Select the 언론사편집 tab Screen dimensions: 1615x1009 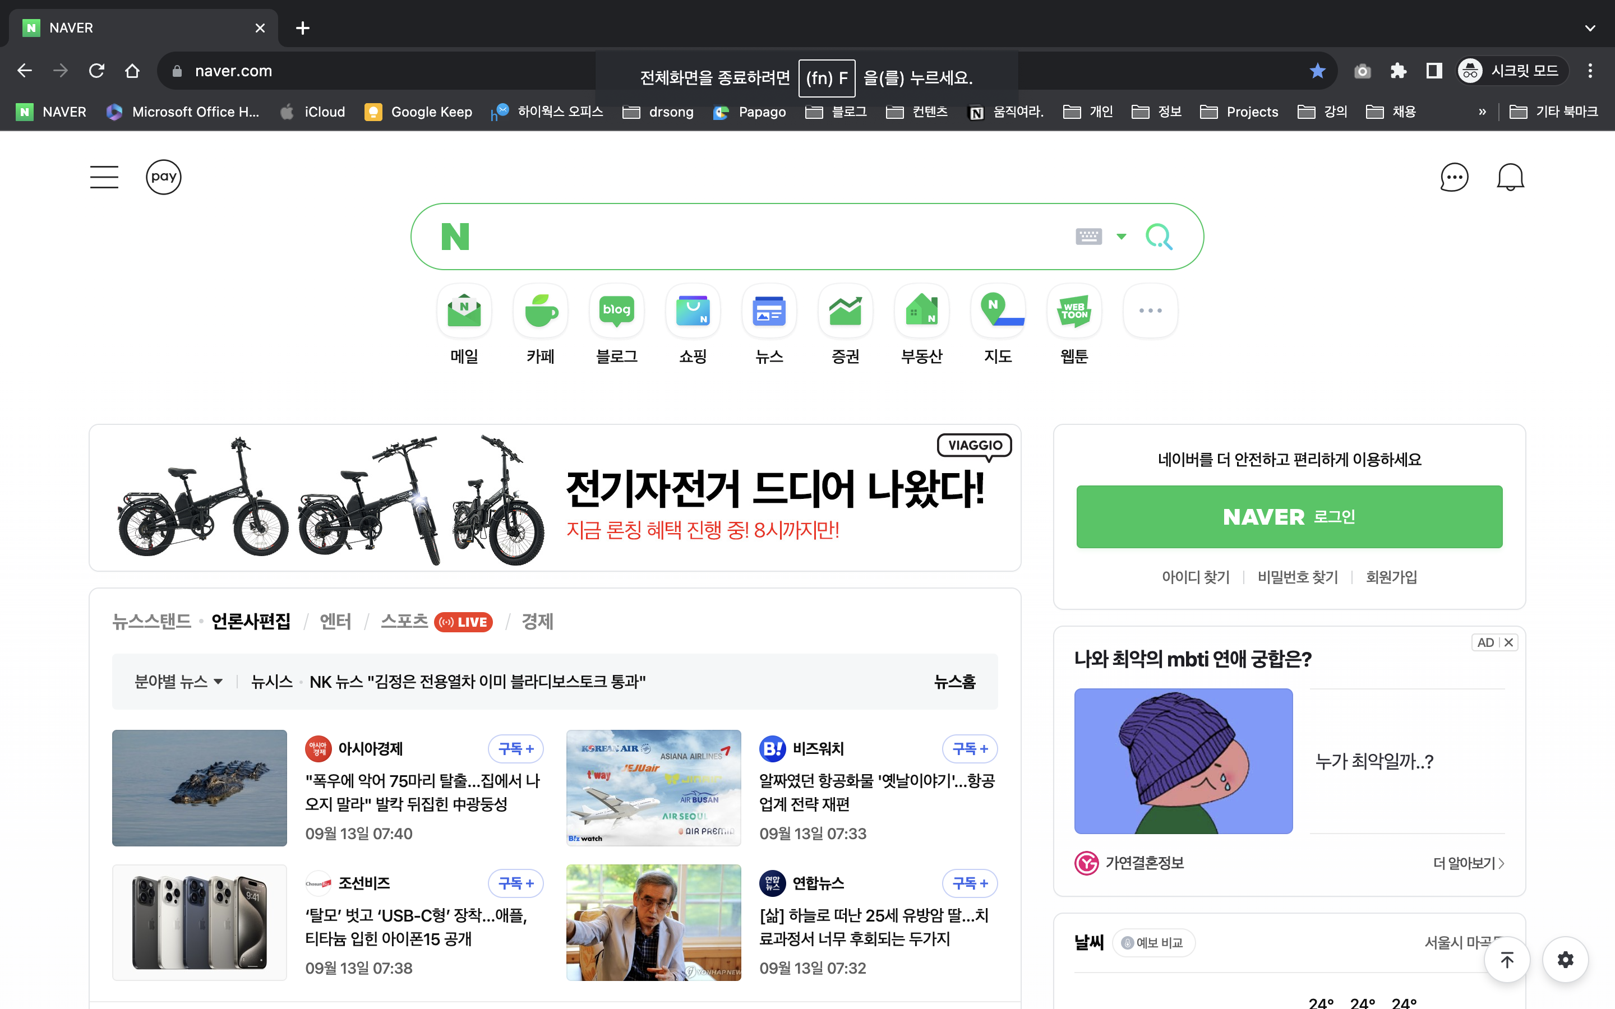pos(251,621)
